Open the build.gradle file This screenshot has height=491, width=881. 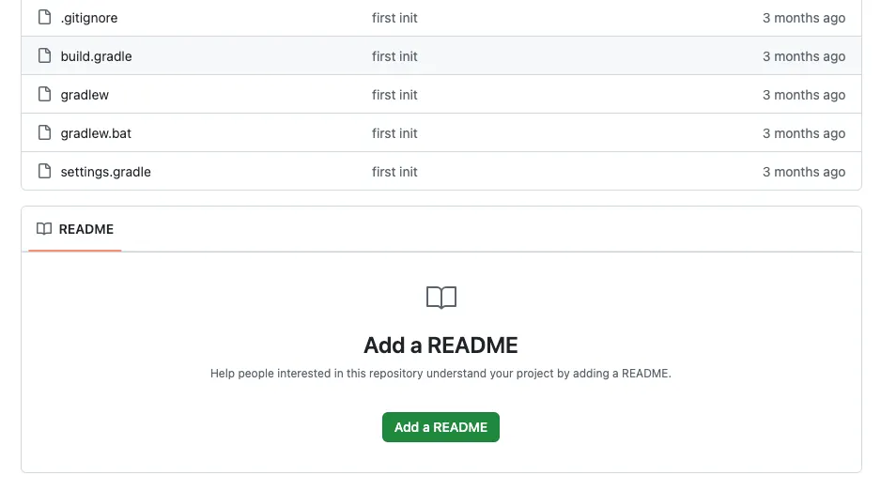coord(96,56)
